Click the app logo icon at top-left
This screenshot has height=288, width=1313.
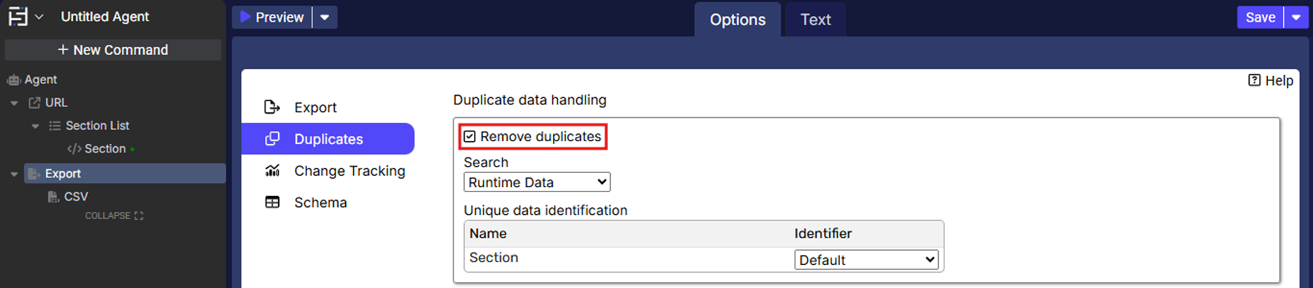pos(18,17)
